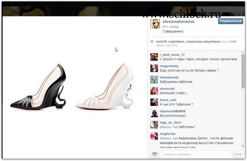Click the small heart icon beside likes list

pyautogui.click(x=152, y=42)
